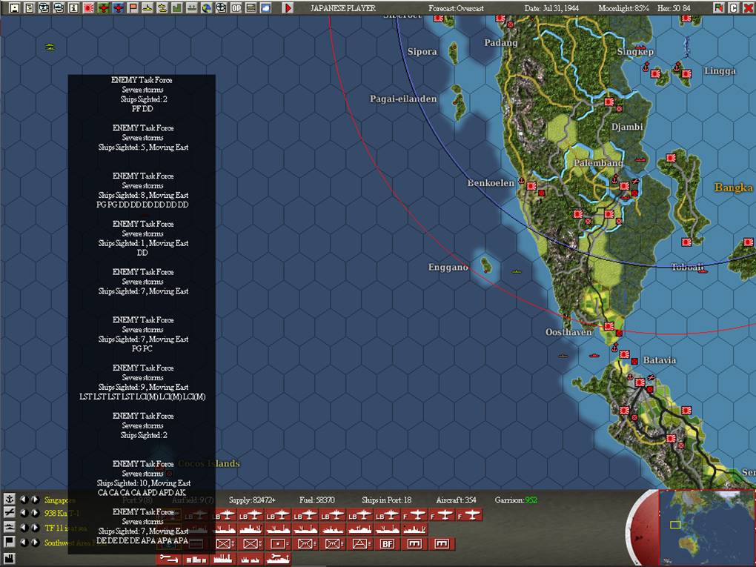The width and height of the screenshot is (756, 567).
Task: Click the 'Singapore' base name
Action: [x=59, y=500]
